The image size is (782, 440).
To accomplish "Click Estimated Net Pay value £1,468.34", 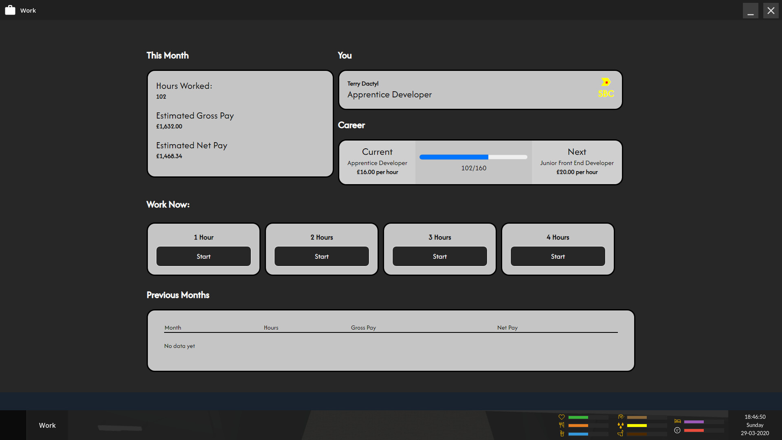I will [x=169, y=156].
